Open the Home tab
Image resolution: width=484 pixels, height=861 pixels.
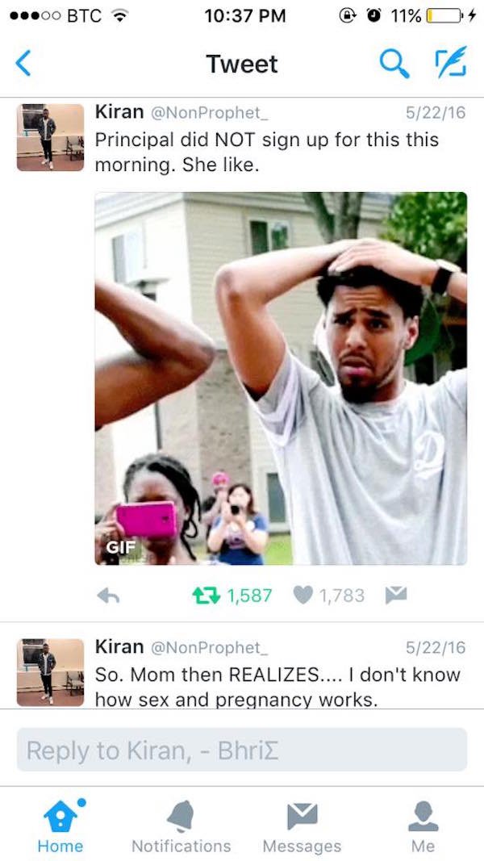pyautogui.click(x=60, y=825)
